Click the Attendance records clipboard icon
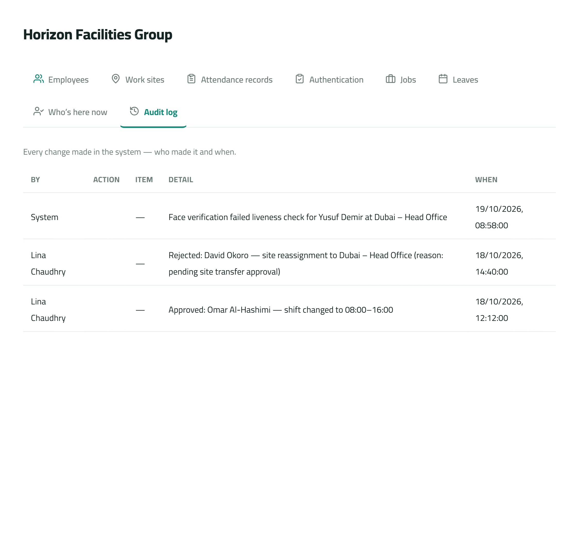Screen dimensions: 579x543 [191, 79]
